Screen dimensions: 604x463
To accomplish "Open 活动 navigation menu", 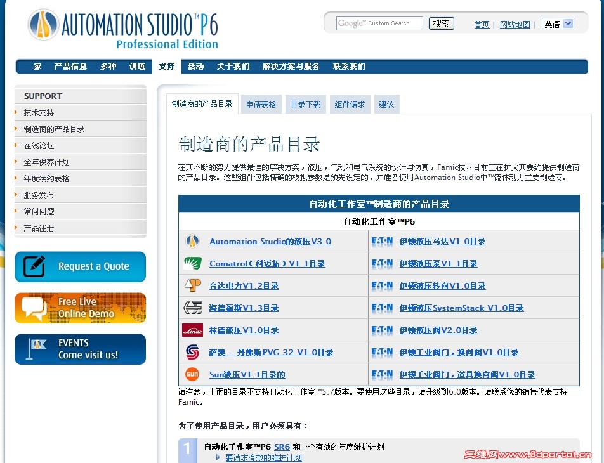I will 195,66.
